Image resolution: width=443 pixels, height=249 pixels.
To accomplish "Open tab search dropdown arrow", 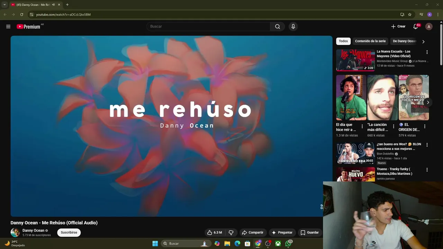I will (4, 5).
